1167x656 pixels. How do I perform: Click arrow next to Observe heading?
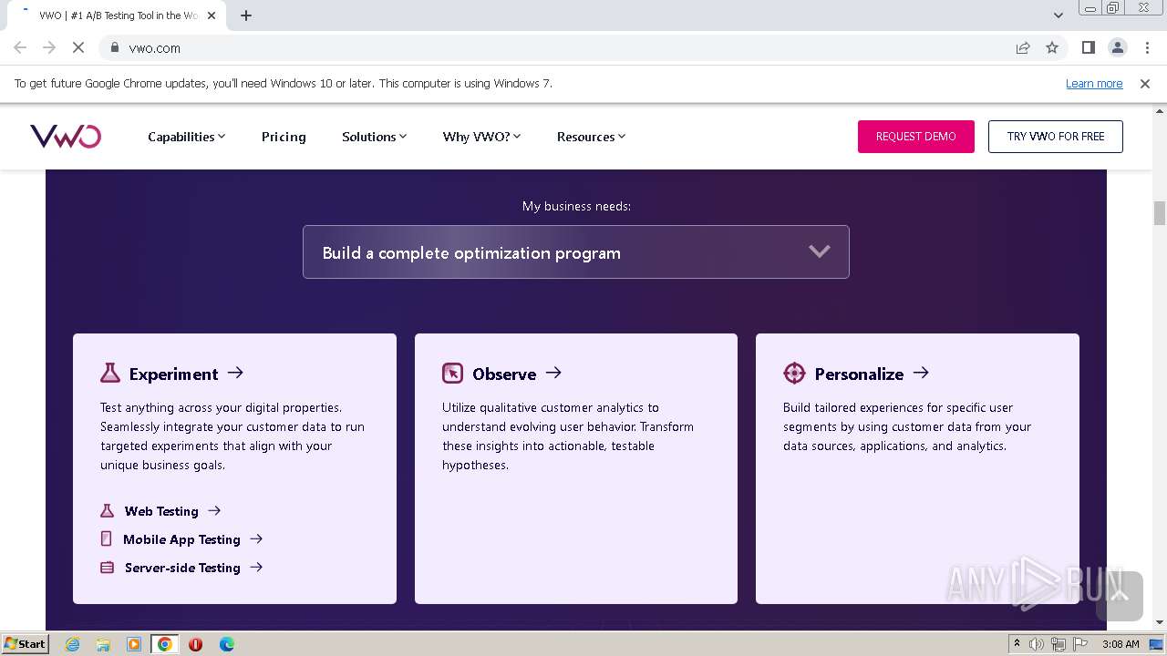(553, 372)
